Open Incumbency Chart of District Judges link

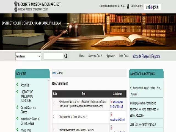pos(30,121)
